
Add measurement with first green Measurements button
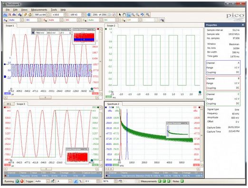(x=160, y=181)
